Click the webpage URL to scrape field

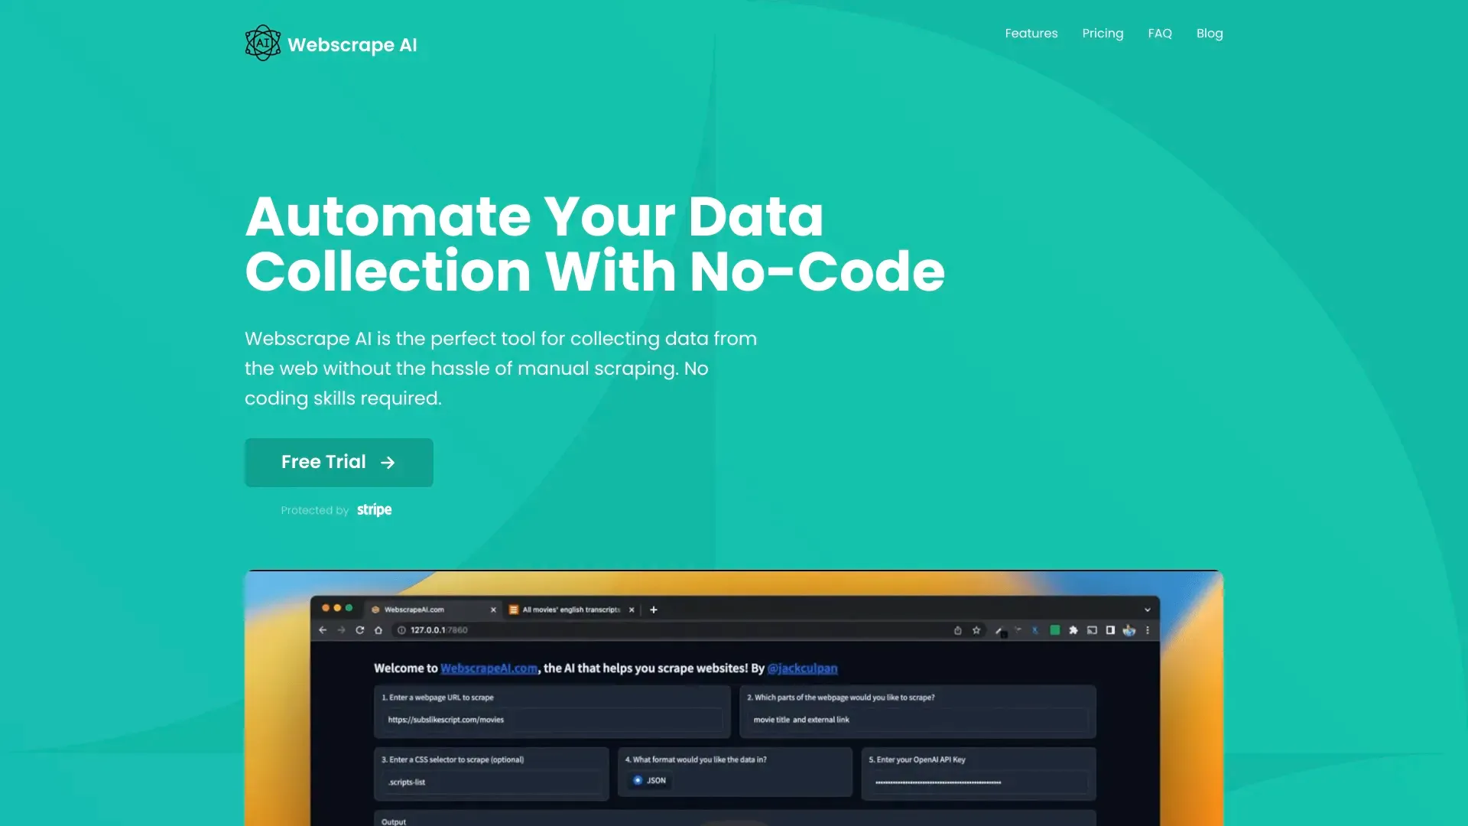552,720
